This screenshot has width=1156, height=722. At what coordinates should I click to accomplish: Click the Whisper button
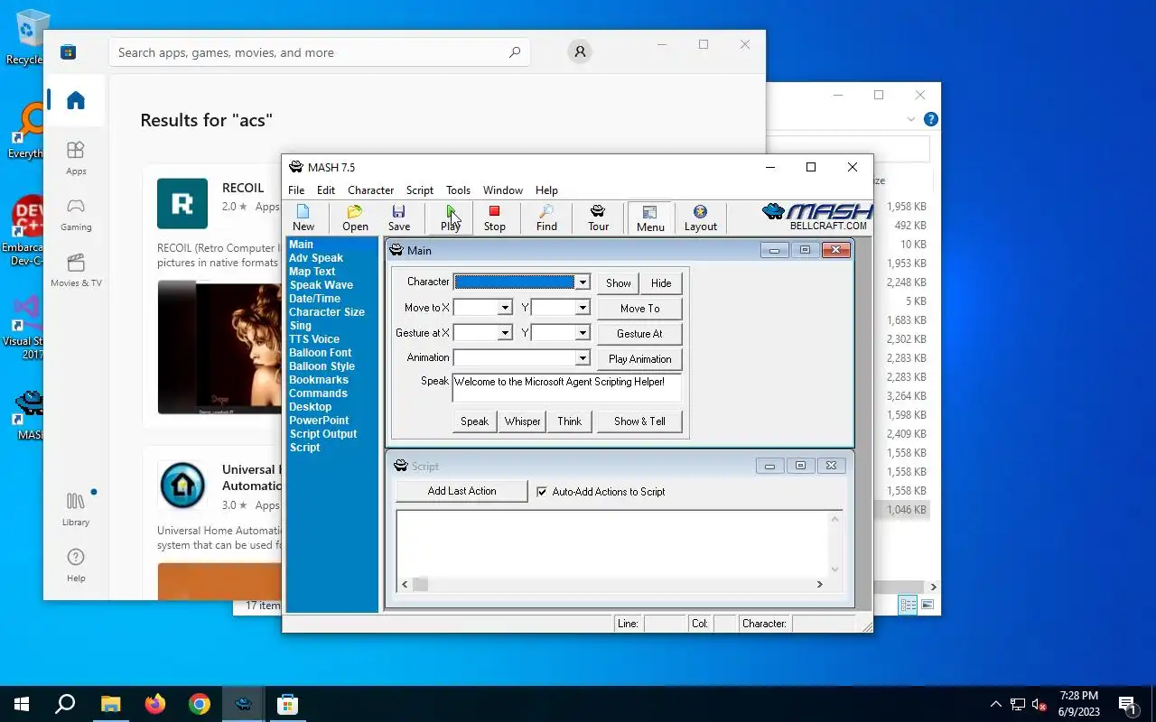[522, 421]
